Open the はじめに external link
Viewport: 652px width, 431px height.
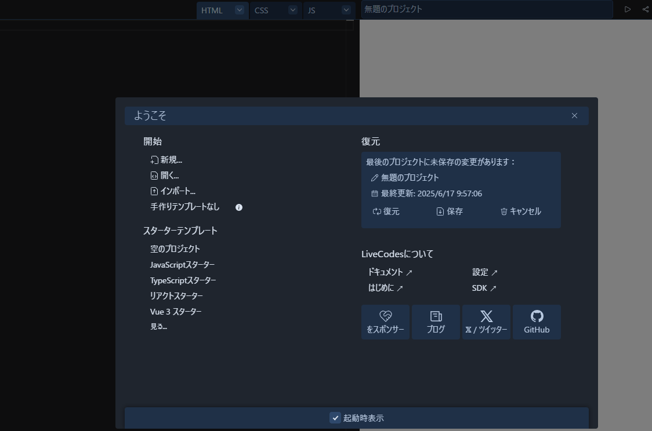tap(386, 288)
